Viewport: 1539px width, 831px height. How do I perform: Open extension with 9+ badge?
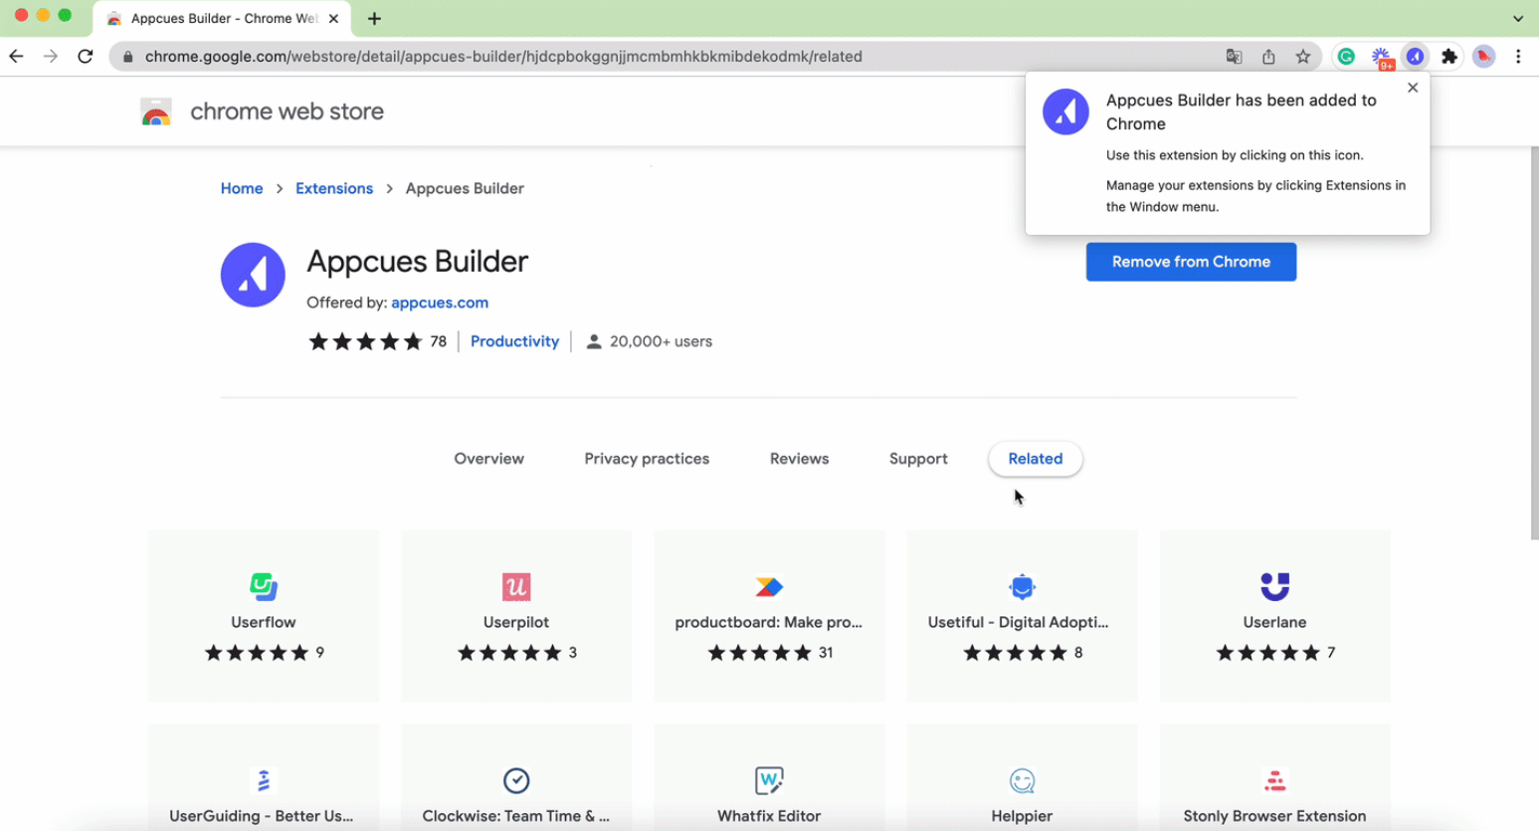tap(1382, 58)
